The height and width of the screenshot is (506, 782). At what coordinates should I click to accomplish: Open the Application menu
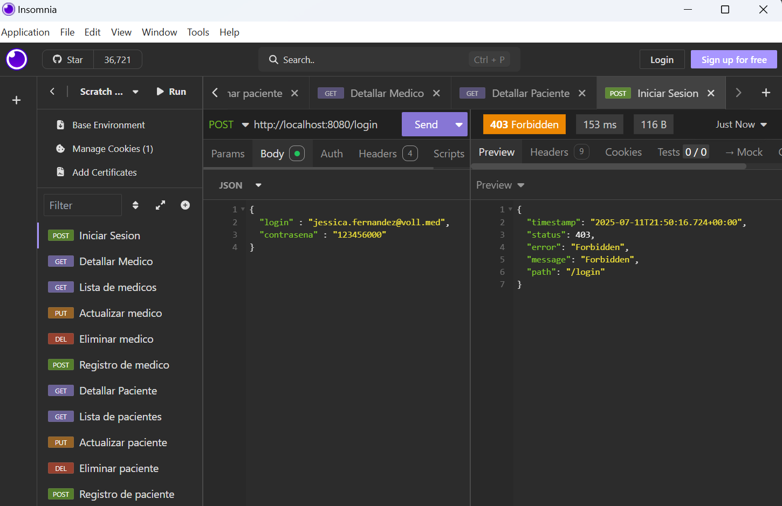point(25,32)
